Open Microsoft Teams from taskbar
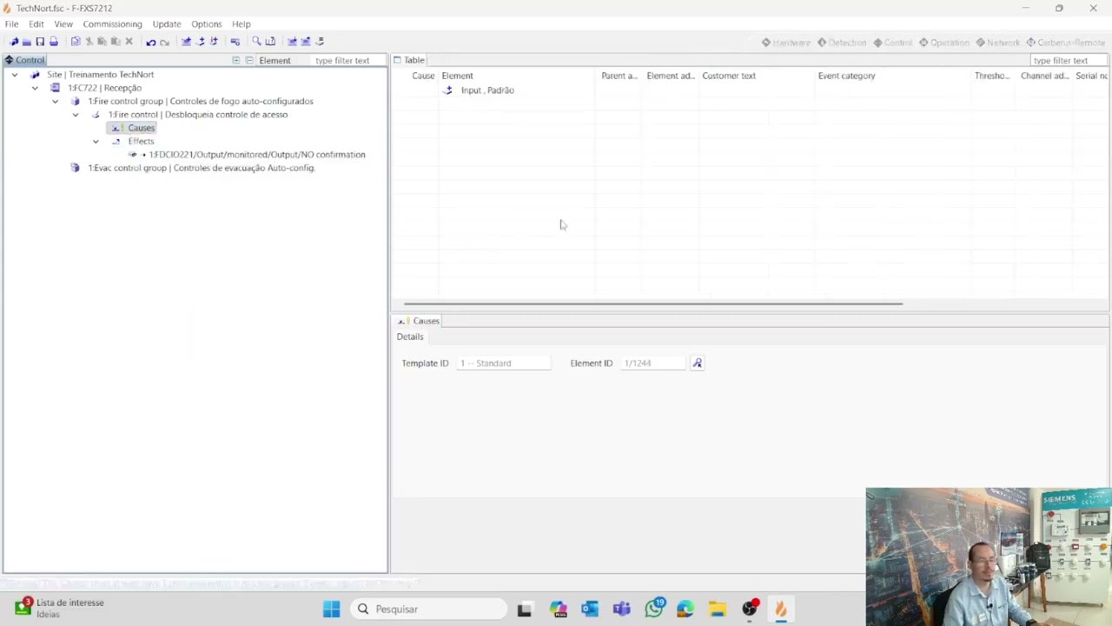 621,609
